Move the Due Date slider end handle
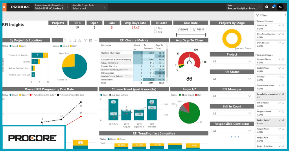289x151 pixels. click(206, 35)
